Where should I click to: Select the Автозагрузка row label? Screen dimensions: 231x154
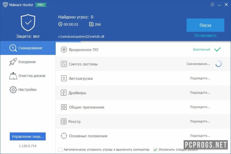(81, 78)
